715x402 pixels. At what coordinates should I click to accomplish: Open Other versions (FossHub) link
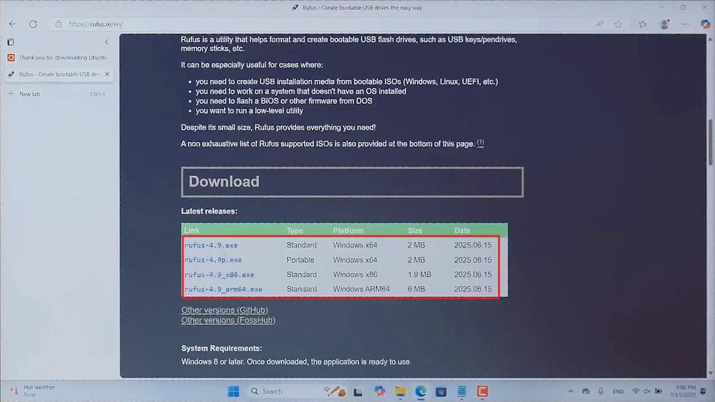(x=228, y=320)
